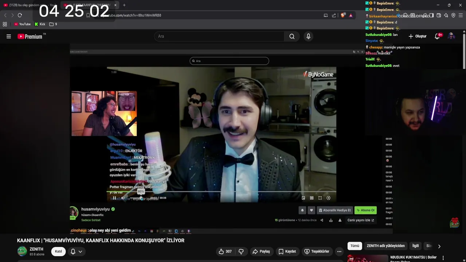Viewport: 466px width, 262px height.
Task: Open the browser main menu icon
Action: pyautogui.click(x=461, y=15)
